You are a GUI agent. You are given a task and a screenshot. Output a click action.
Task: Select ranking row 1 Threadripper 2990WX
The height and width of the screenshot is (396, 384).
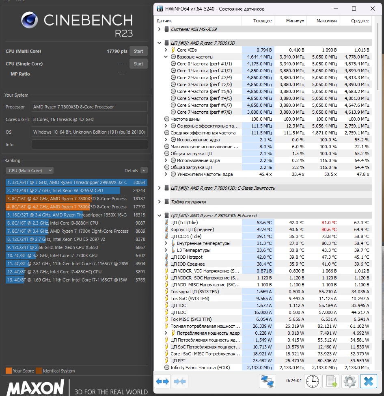pos(76,182)
